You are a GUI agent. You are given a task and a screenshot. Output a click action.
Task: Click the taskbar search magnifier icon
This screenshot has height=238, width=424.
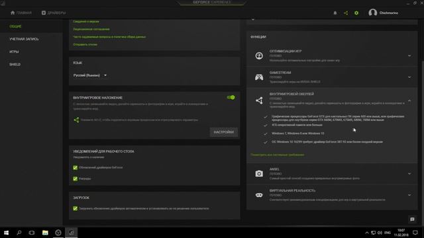point(19,233)
